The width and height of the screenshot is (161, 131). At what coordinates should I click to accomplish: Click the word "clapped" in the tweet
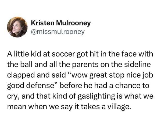point(21,75)
